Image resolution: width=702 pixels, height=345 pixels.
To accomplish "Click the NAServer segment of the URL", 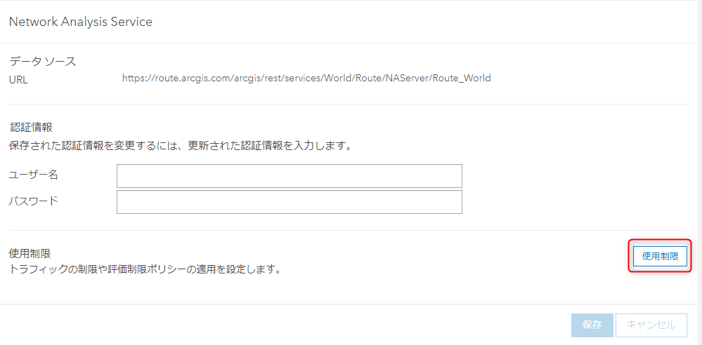I will tap(404, 79).
